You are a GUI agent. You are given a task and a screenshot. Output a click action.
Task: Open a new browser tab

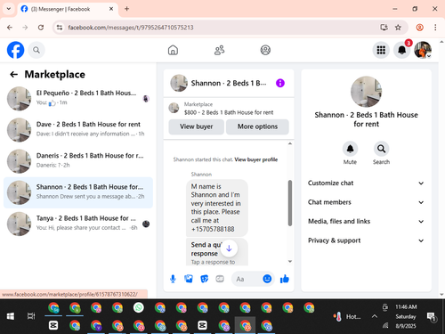pyautogui.click(x=126, y=9)
